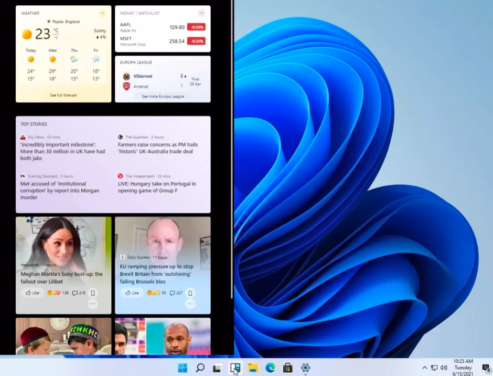Open comments on EU Brexit story
This screenshot has width=493, height=376.
[176, 293]
